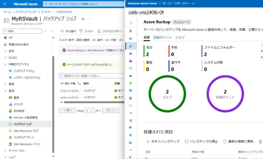This screenshot has width=263, height=159.
Task: Focus the sidebar 検索 box
Action: coord(22,31)
